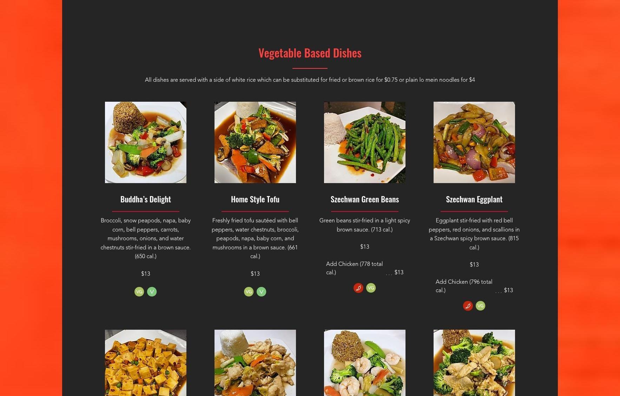Click the Buddha's Delight title

pos(146,199)
